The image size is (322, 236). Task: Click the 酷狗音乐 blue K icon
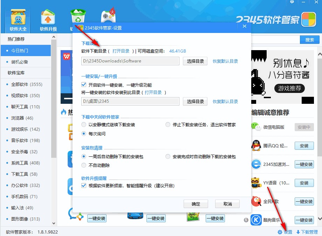(x=256, y=220)
